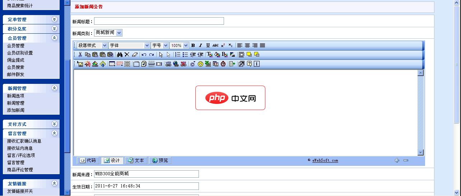461x196 pixels.
Task: Click the question mark Help icon
Action: pyautogui.click(x=249, y=64)
